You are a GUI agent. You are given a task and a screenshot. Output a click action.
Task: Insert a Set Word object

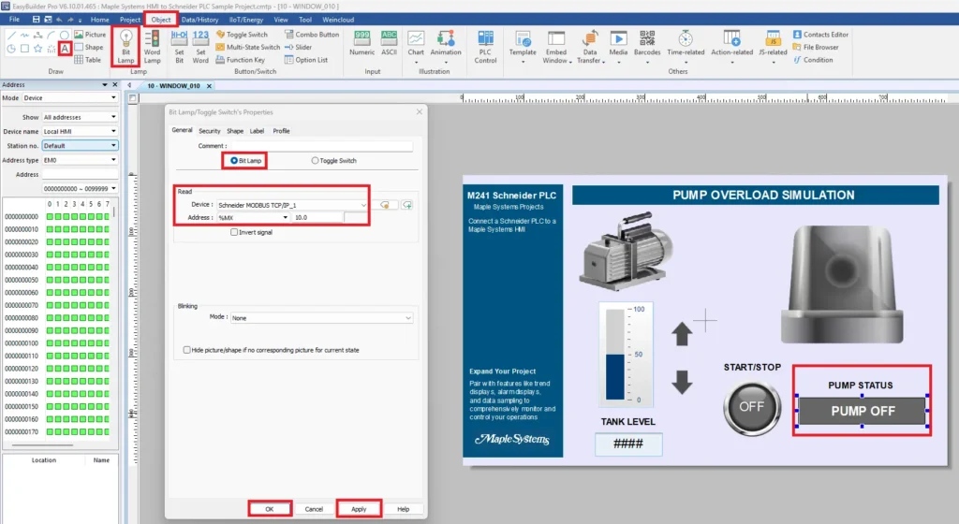(x=200, y=47)
